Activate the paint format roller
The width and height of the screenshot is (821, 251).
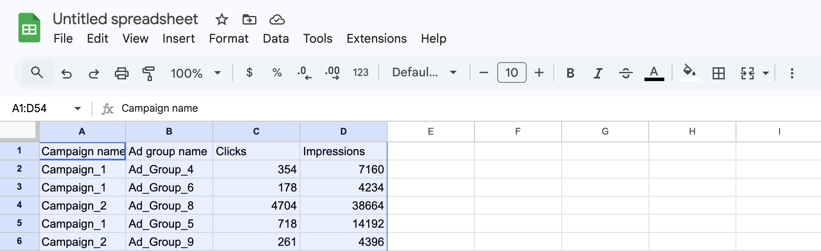tap(148, 73)
